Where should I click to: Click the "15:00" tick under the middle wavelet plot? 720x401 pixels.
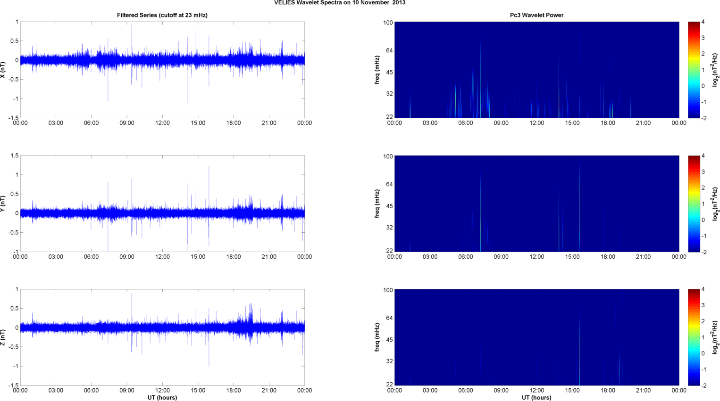pos(572,257)
